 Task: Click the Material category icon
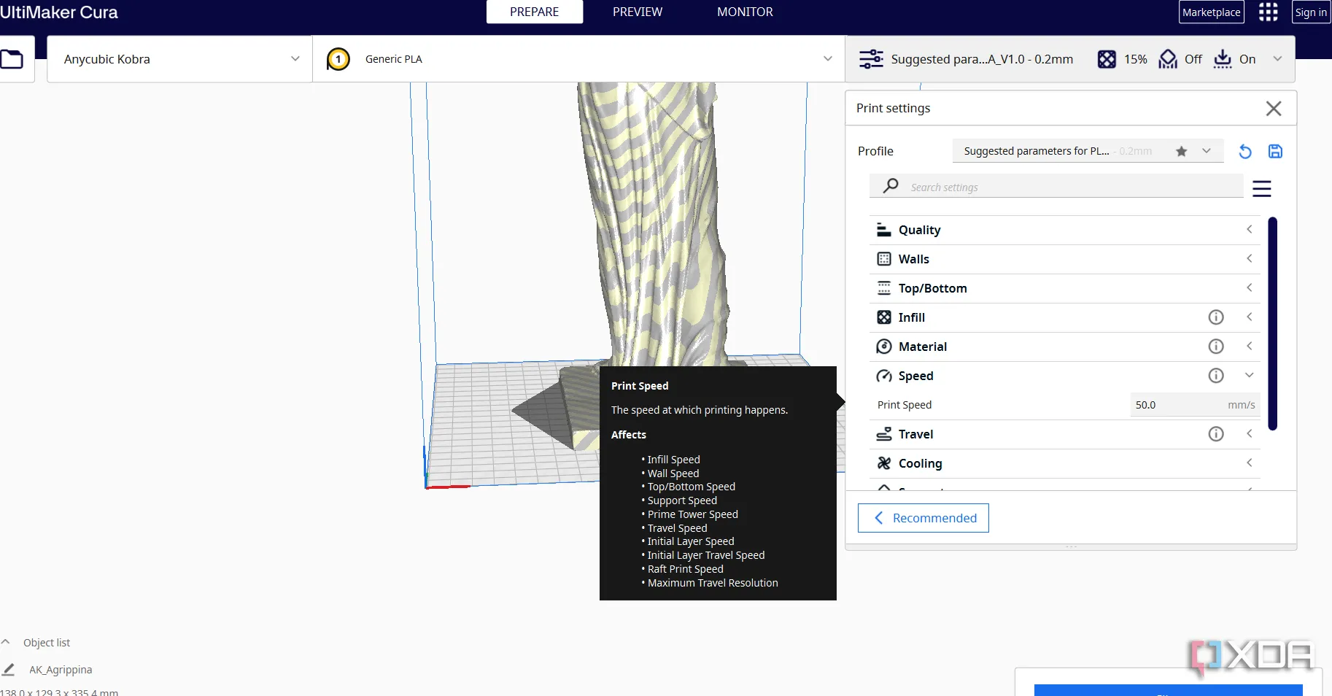tap(884, 347)
